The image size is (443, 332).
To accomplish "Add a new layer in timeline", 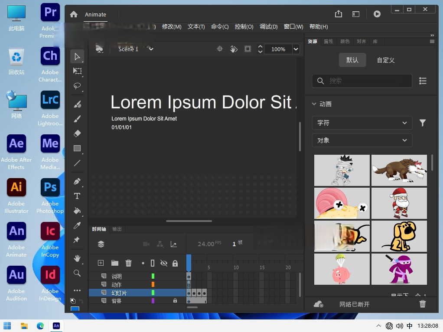I will (101, 263).
